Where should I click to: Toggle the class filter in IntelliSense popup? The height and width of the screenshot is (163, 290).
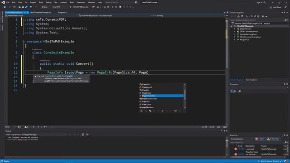150,111
